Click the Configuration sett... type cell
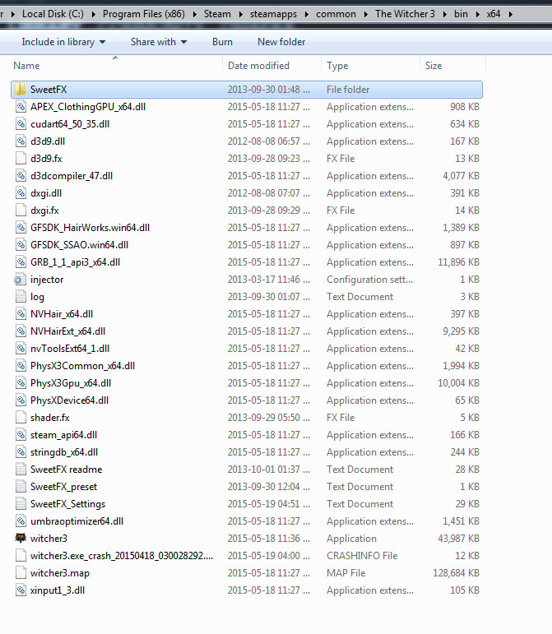The width and height of the screenshot is (552, 634). pyautogui.click(x=369, y=280)
